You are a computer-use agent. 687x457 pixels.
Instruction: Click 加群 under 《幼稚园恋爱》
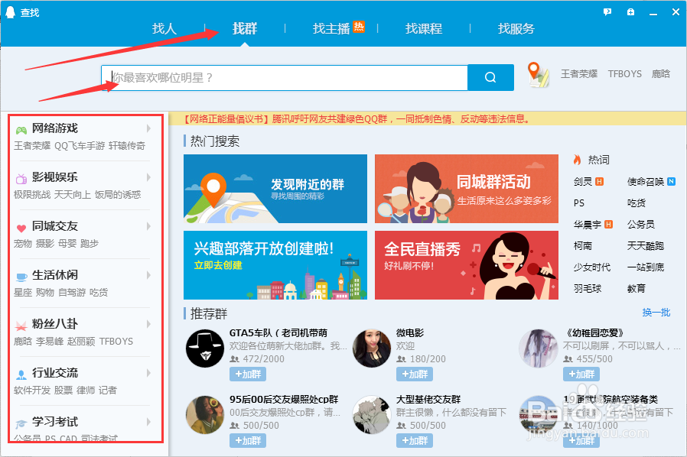581,374
